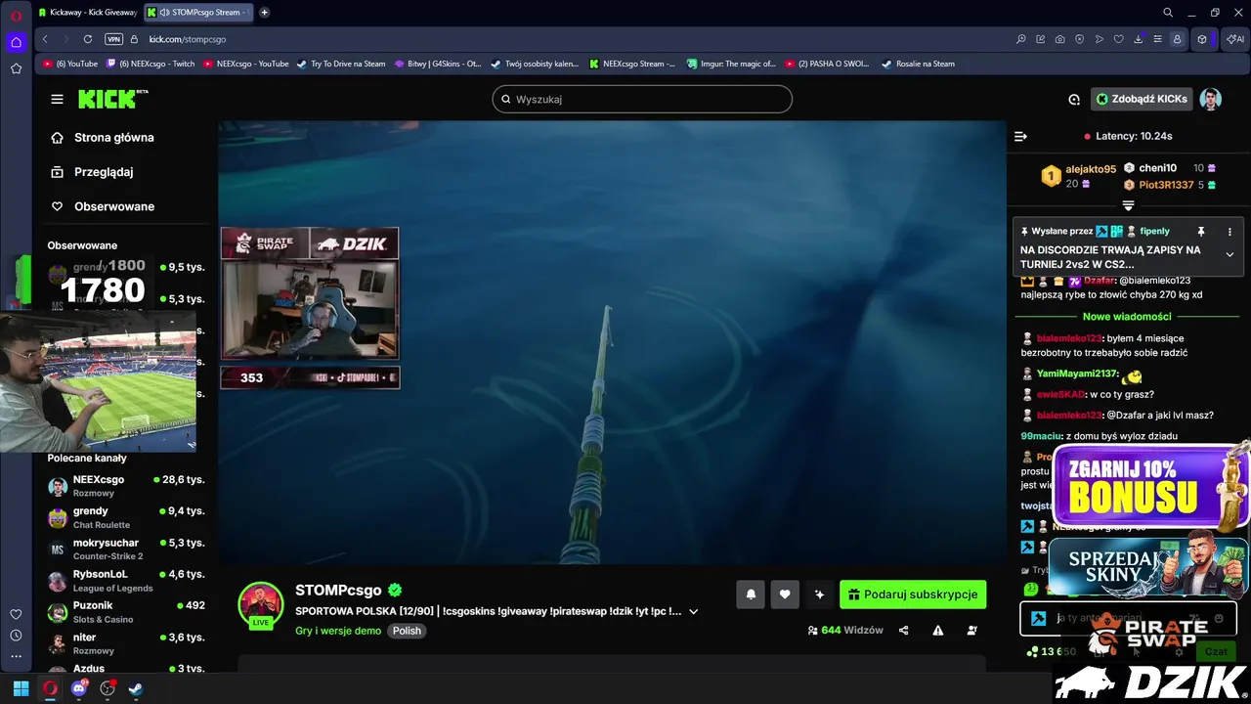Open Easy Setup sliders icon

click(x=1158, y=39)
